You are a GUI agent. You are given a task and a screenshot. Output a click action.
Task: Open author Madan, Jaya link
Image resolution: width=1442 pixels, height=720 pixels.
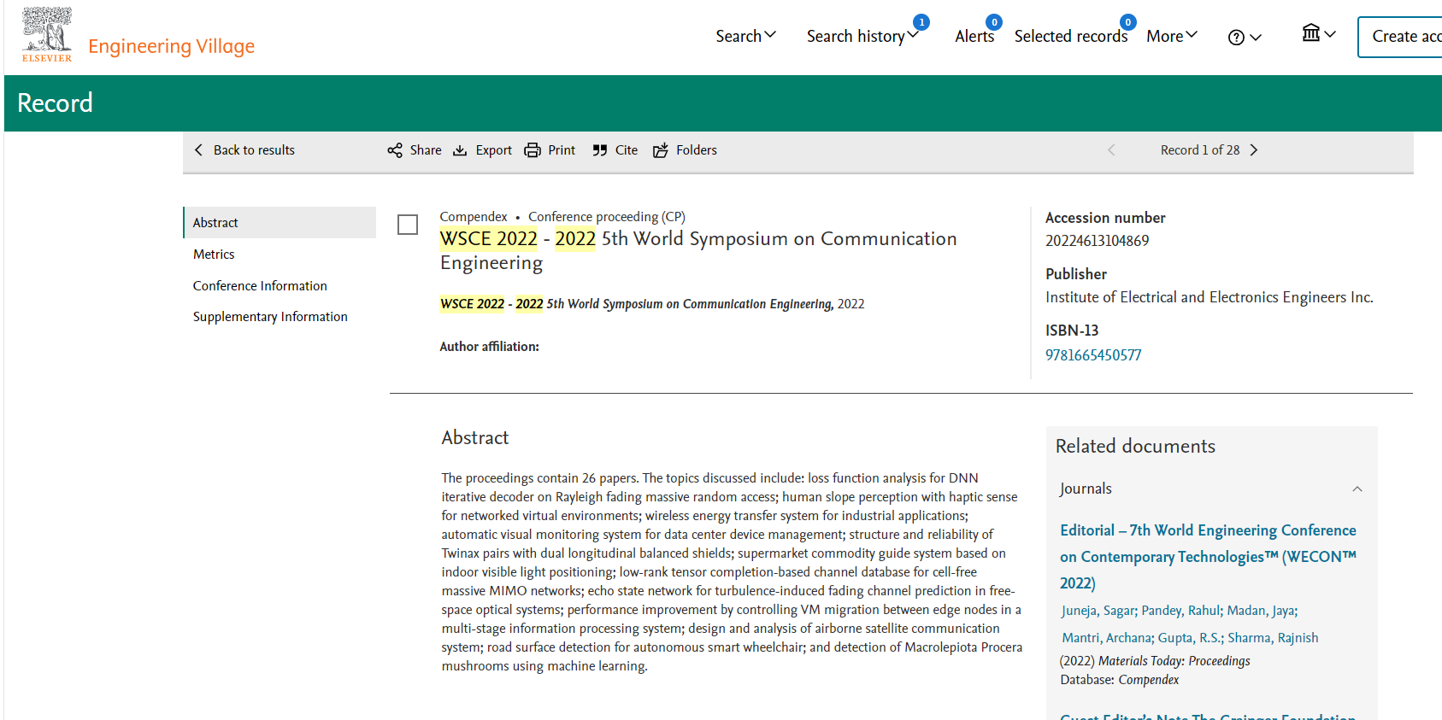(1261, 611)
